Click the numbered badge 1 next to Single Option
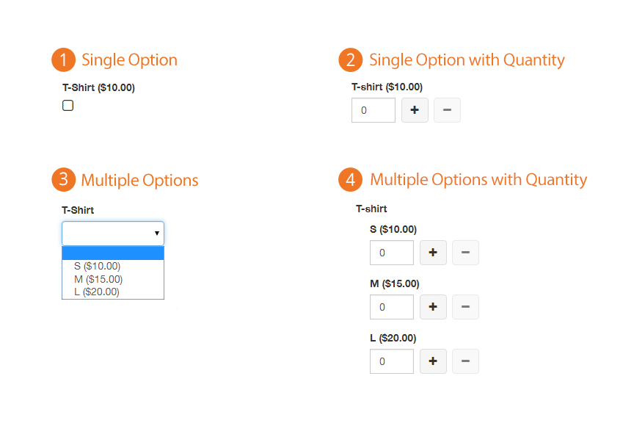Screen dimensions: 634x423 [63, 59]
